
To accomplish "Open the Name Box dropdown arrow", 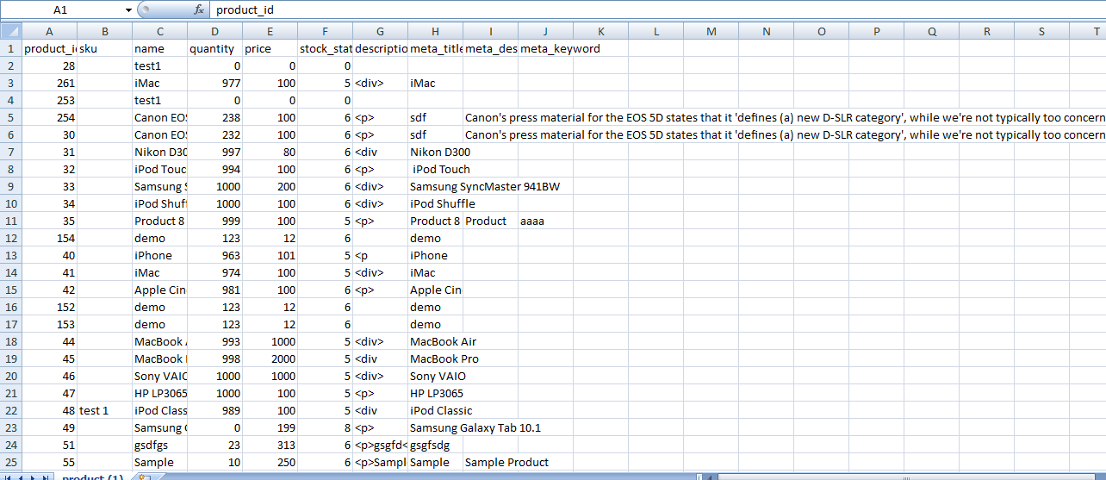I will coord(128,9).
